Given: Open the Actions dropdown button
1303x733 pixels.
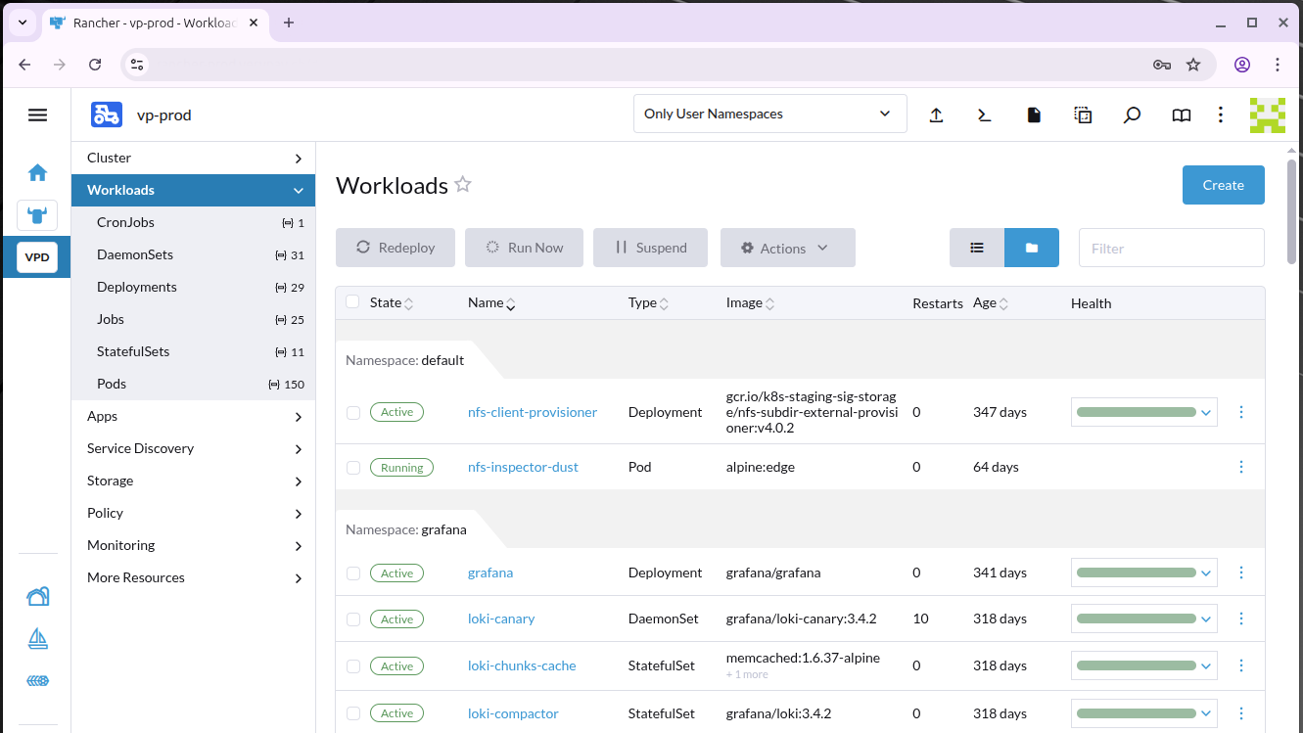Looking at the screenshot, I should point(787,248).
